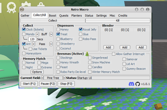Switch to the Kill sub-tab

pyautogui.click(x=118, y=21)
